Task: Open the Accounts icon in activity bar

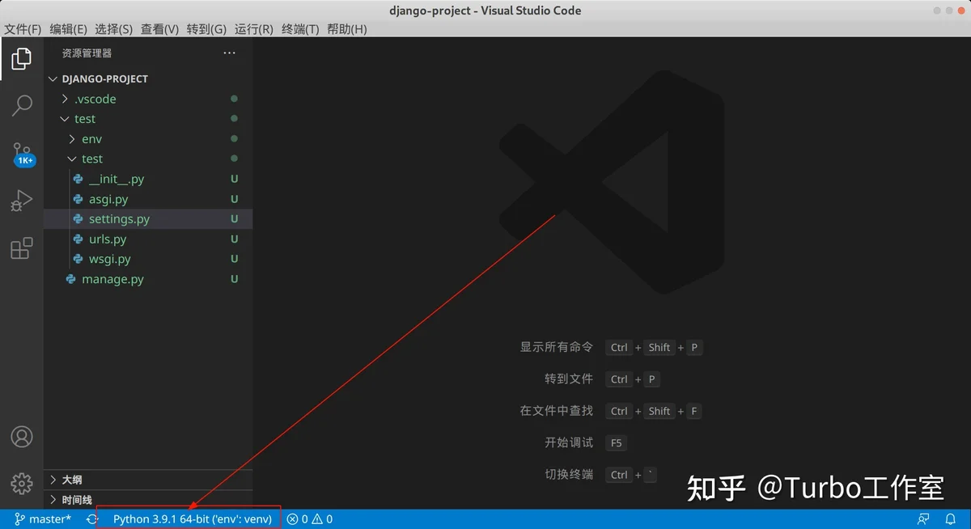Action: (x=22, y=437)
